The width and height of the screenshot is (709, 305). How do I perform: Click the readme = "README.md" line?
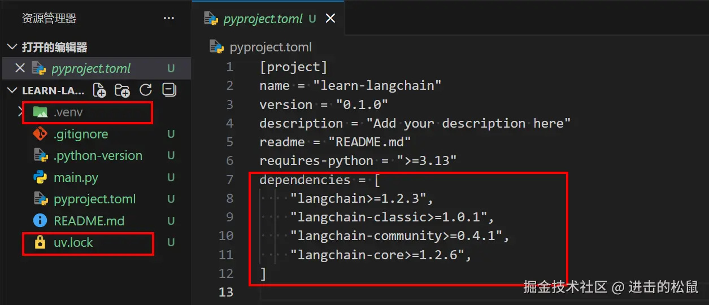[x=335, y=142]
